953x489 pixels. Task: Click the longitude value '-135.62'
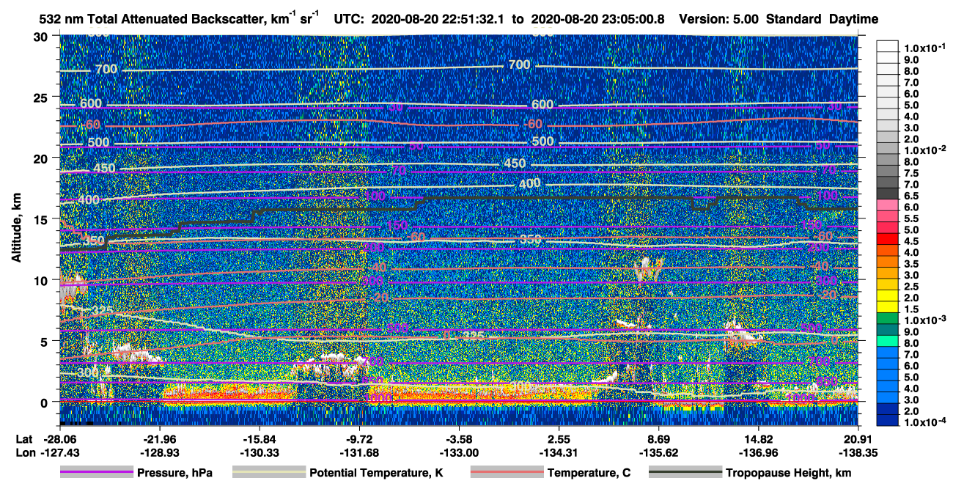point(658,452)
